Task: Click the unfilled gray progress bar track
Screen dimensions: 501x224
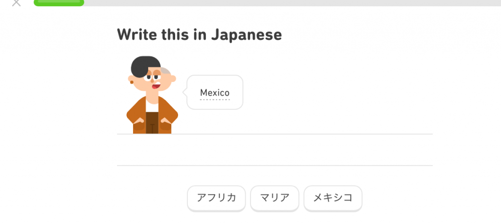Action: pyautogui.click(x=294, y=2)
